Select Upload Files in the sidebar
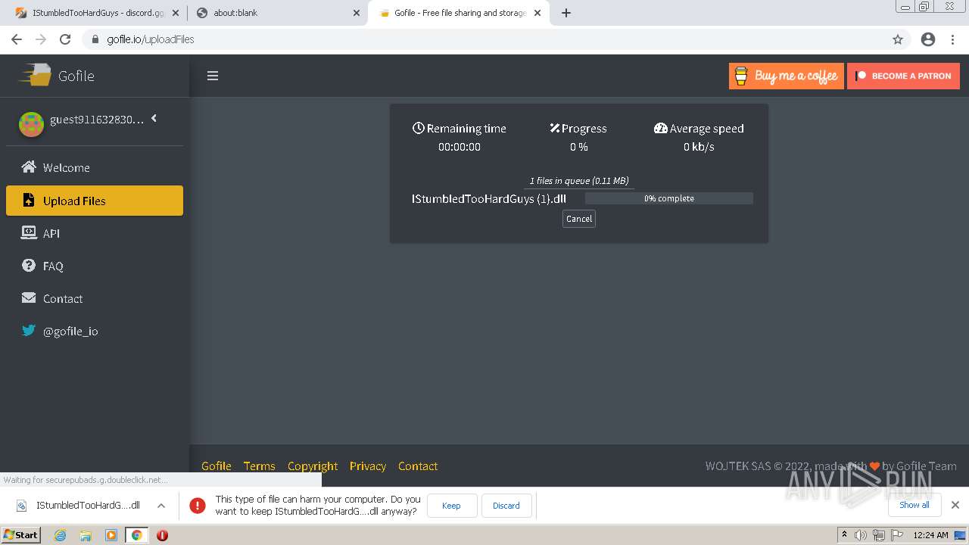The image size is (969, 545). pos(95,201)
